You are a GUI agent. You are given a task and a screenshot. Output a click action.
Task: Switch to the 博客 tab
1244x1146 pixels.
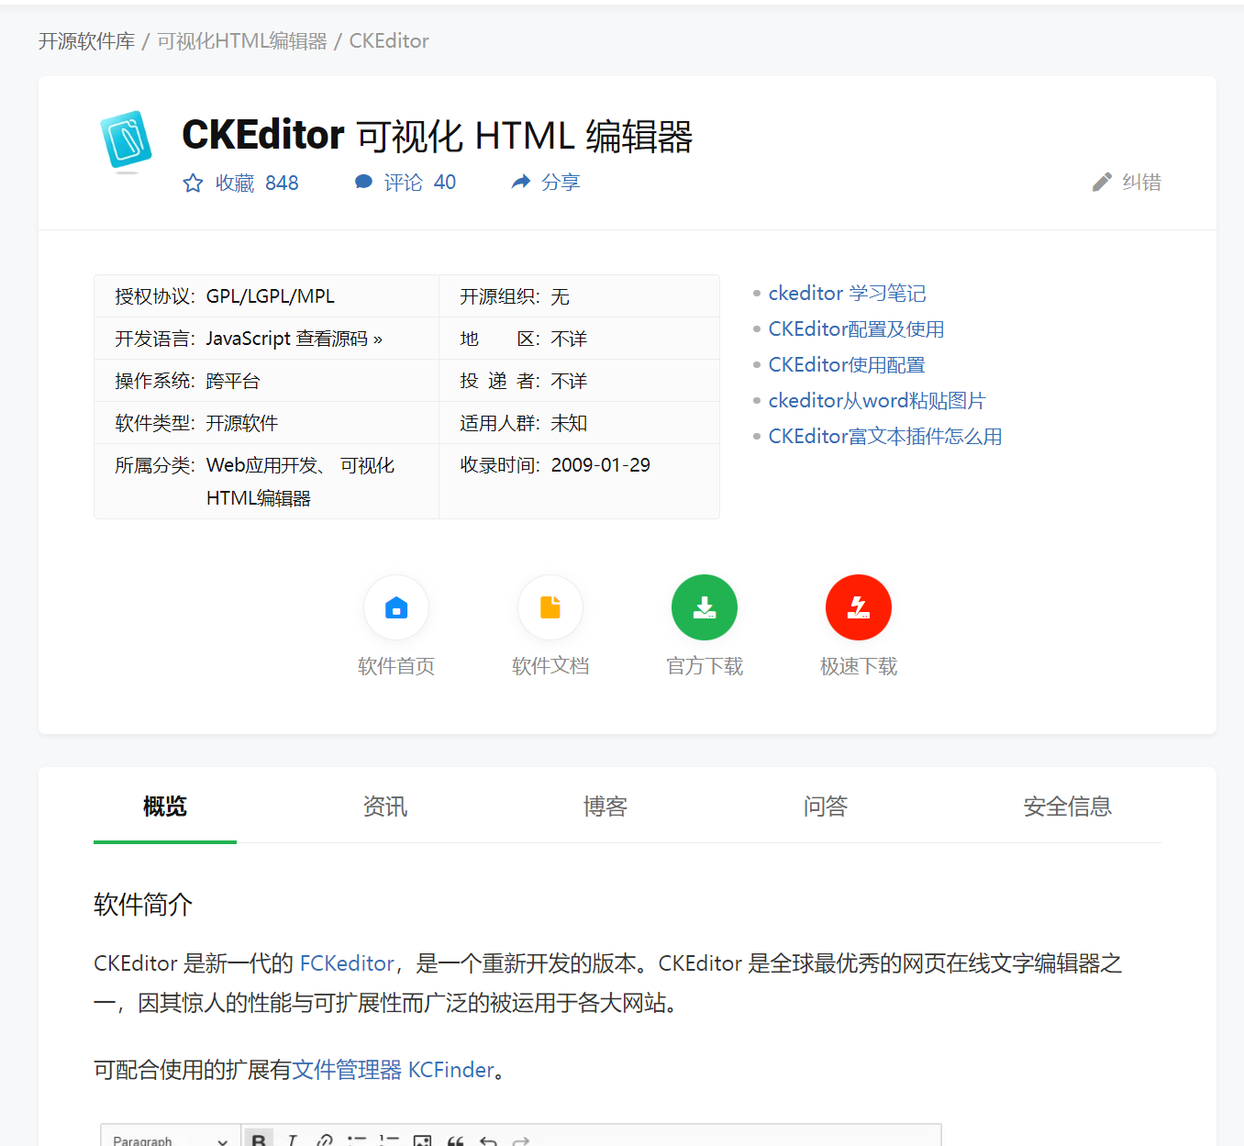click(605, 807)
